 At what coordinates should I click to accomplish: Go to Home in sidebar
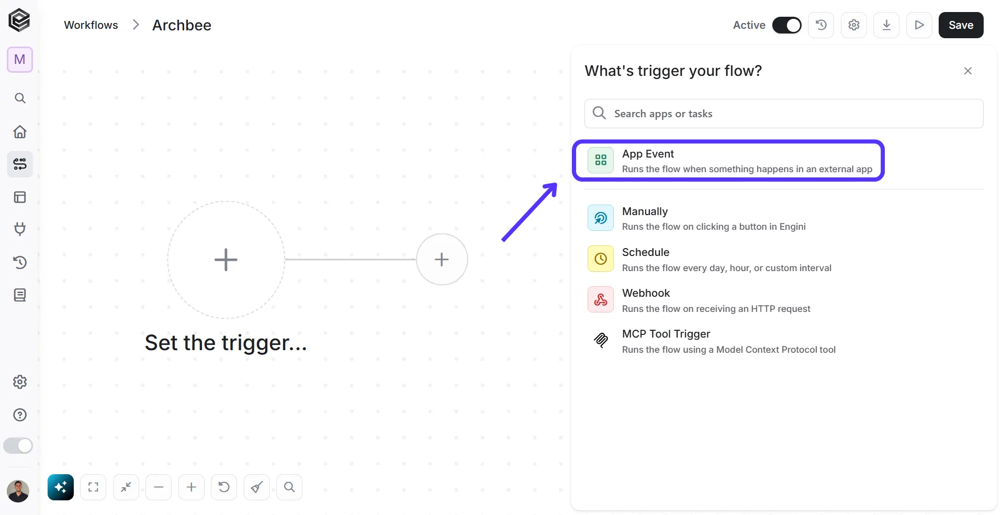[x=20, y=132]
